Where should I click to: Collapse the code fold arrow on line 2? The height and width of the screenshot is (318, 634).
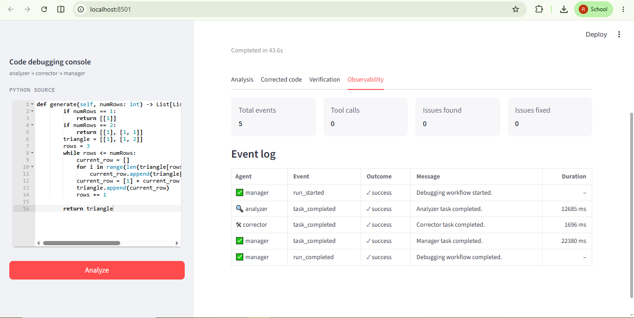point(32,111)
